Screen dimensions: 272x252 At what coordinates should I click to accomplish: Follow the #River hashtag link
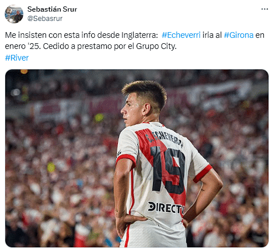tap(17, 58)
